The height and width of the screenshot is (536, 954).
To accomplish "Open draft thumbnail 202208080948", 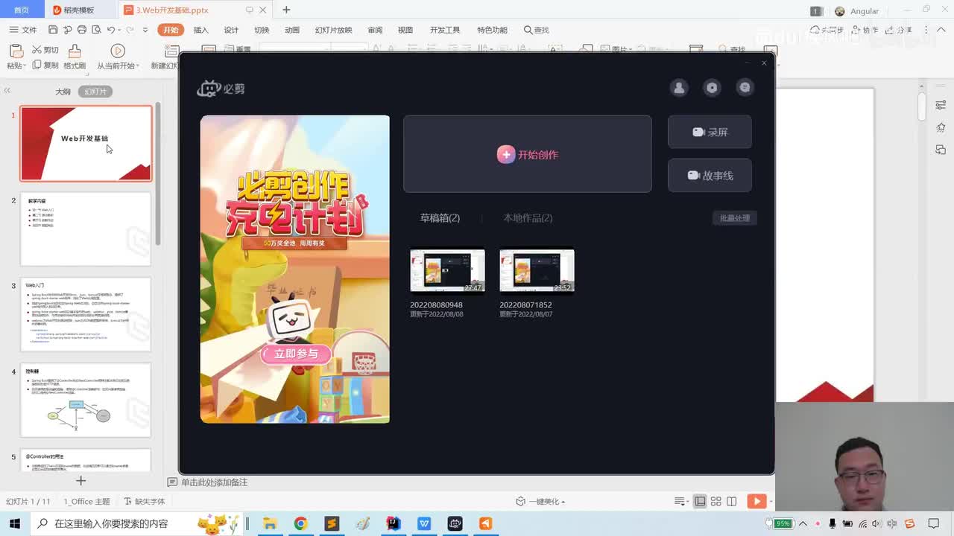I will (447, 271).
